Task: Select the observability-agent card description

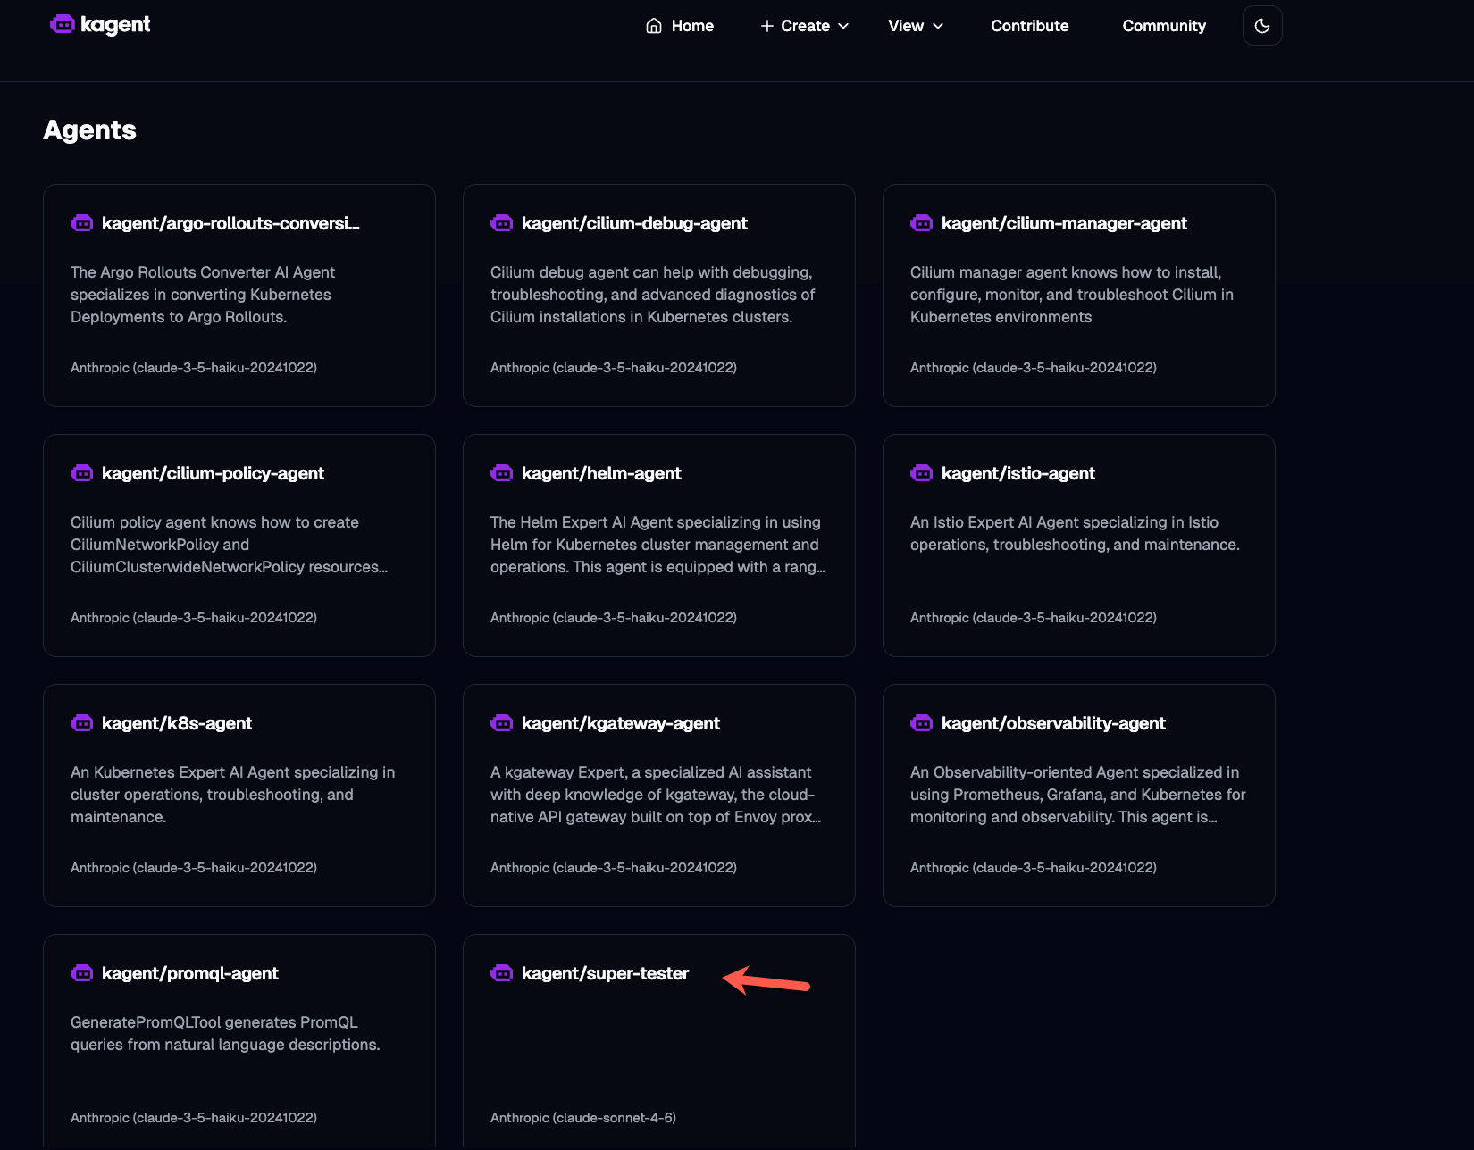Action: [x=1077, y=795]
